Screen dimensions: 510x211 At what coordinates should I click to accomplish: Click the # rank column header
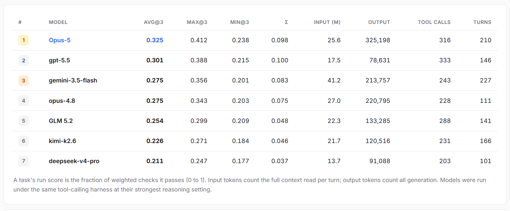pos(20,22)
